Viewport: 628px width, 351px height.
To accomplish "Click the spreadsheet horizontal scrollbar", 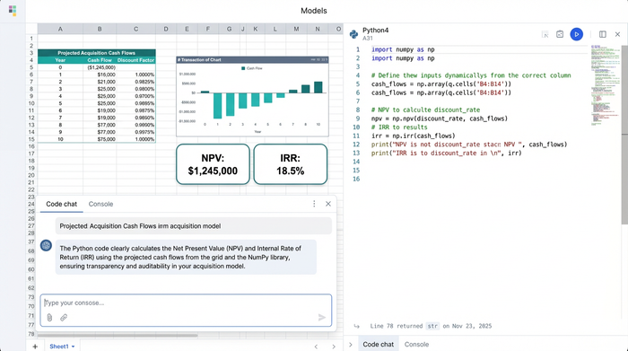I will point(118,335).
